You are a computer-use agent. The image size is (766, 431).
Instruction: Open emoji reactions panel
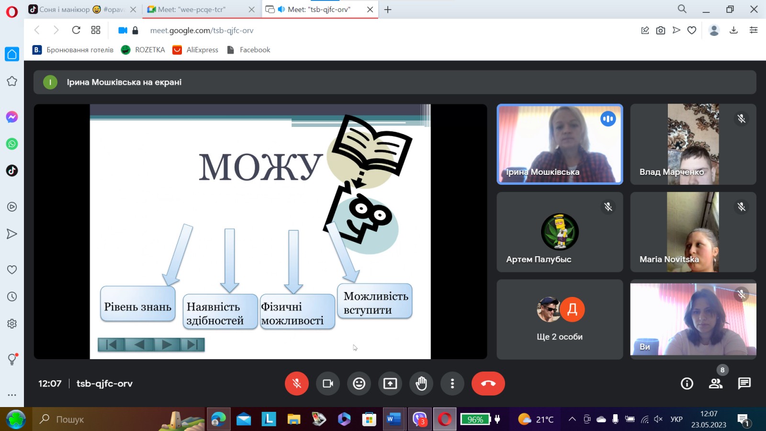pos(359,384)
